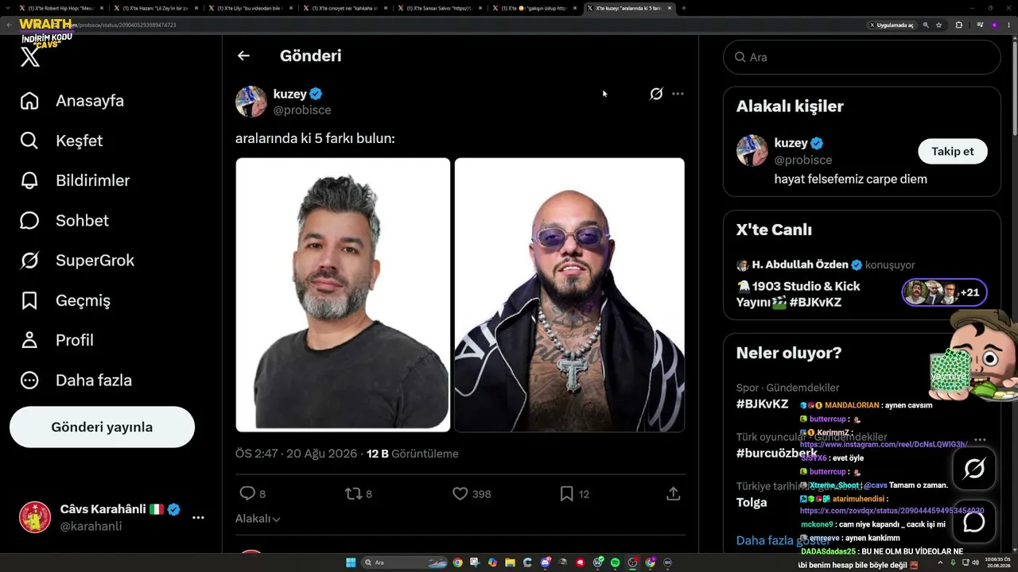Screen dimensions: 1018x572
Task: Open SuperGrok from the sidebar
Action: click(77, 260)
